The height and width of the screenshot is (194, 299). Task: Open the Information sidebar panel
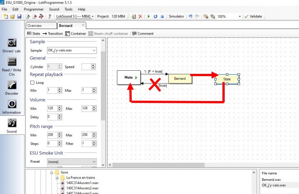[x=12, y=107]
